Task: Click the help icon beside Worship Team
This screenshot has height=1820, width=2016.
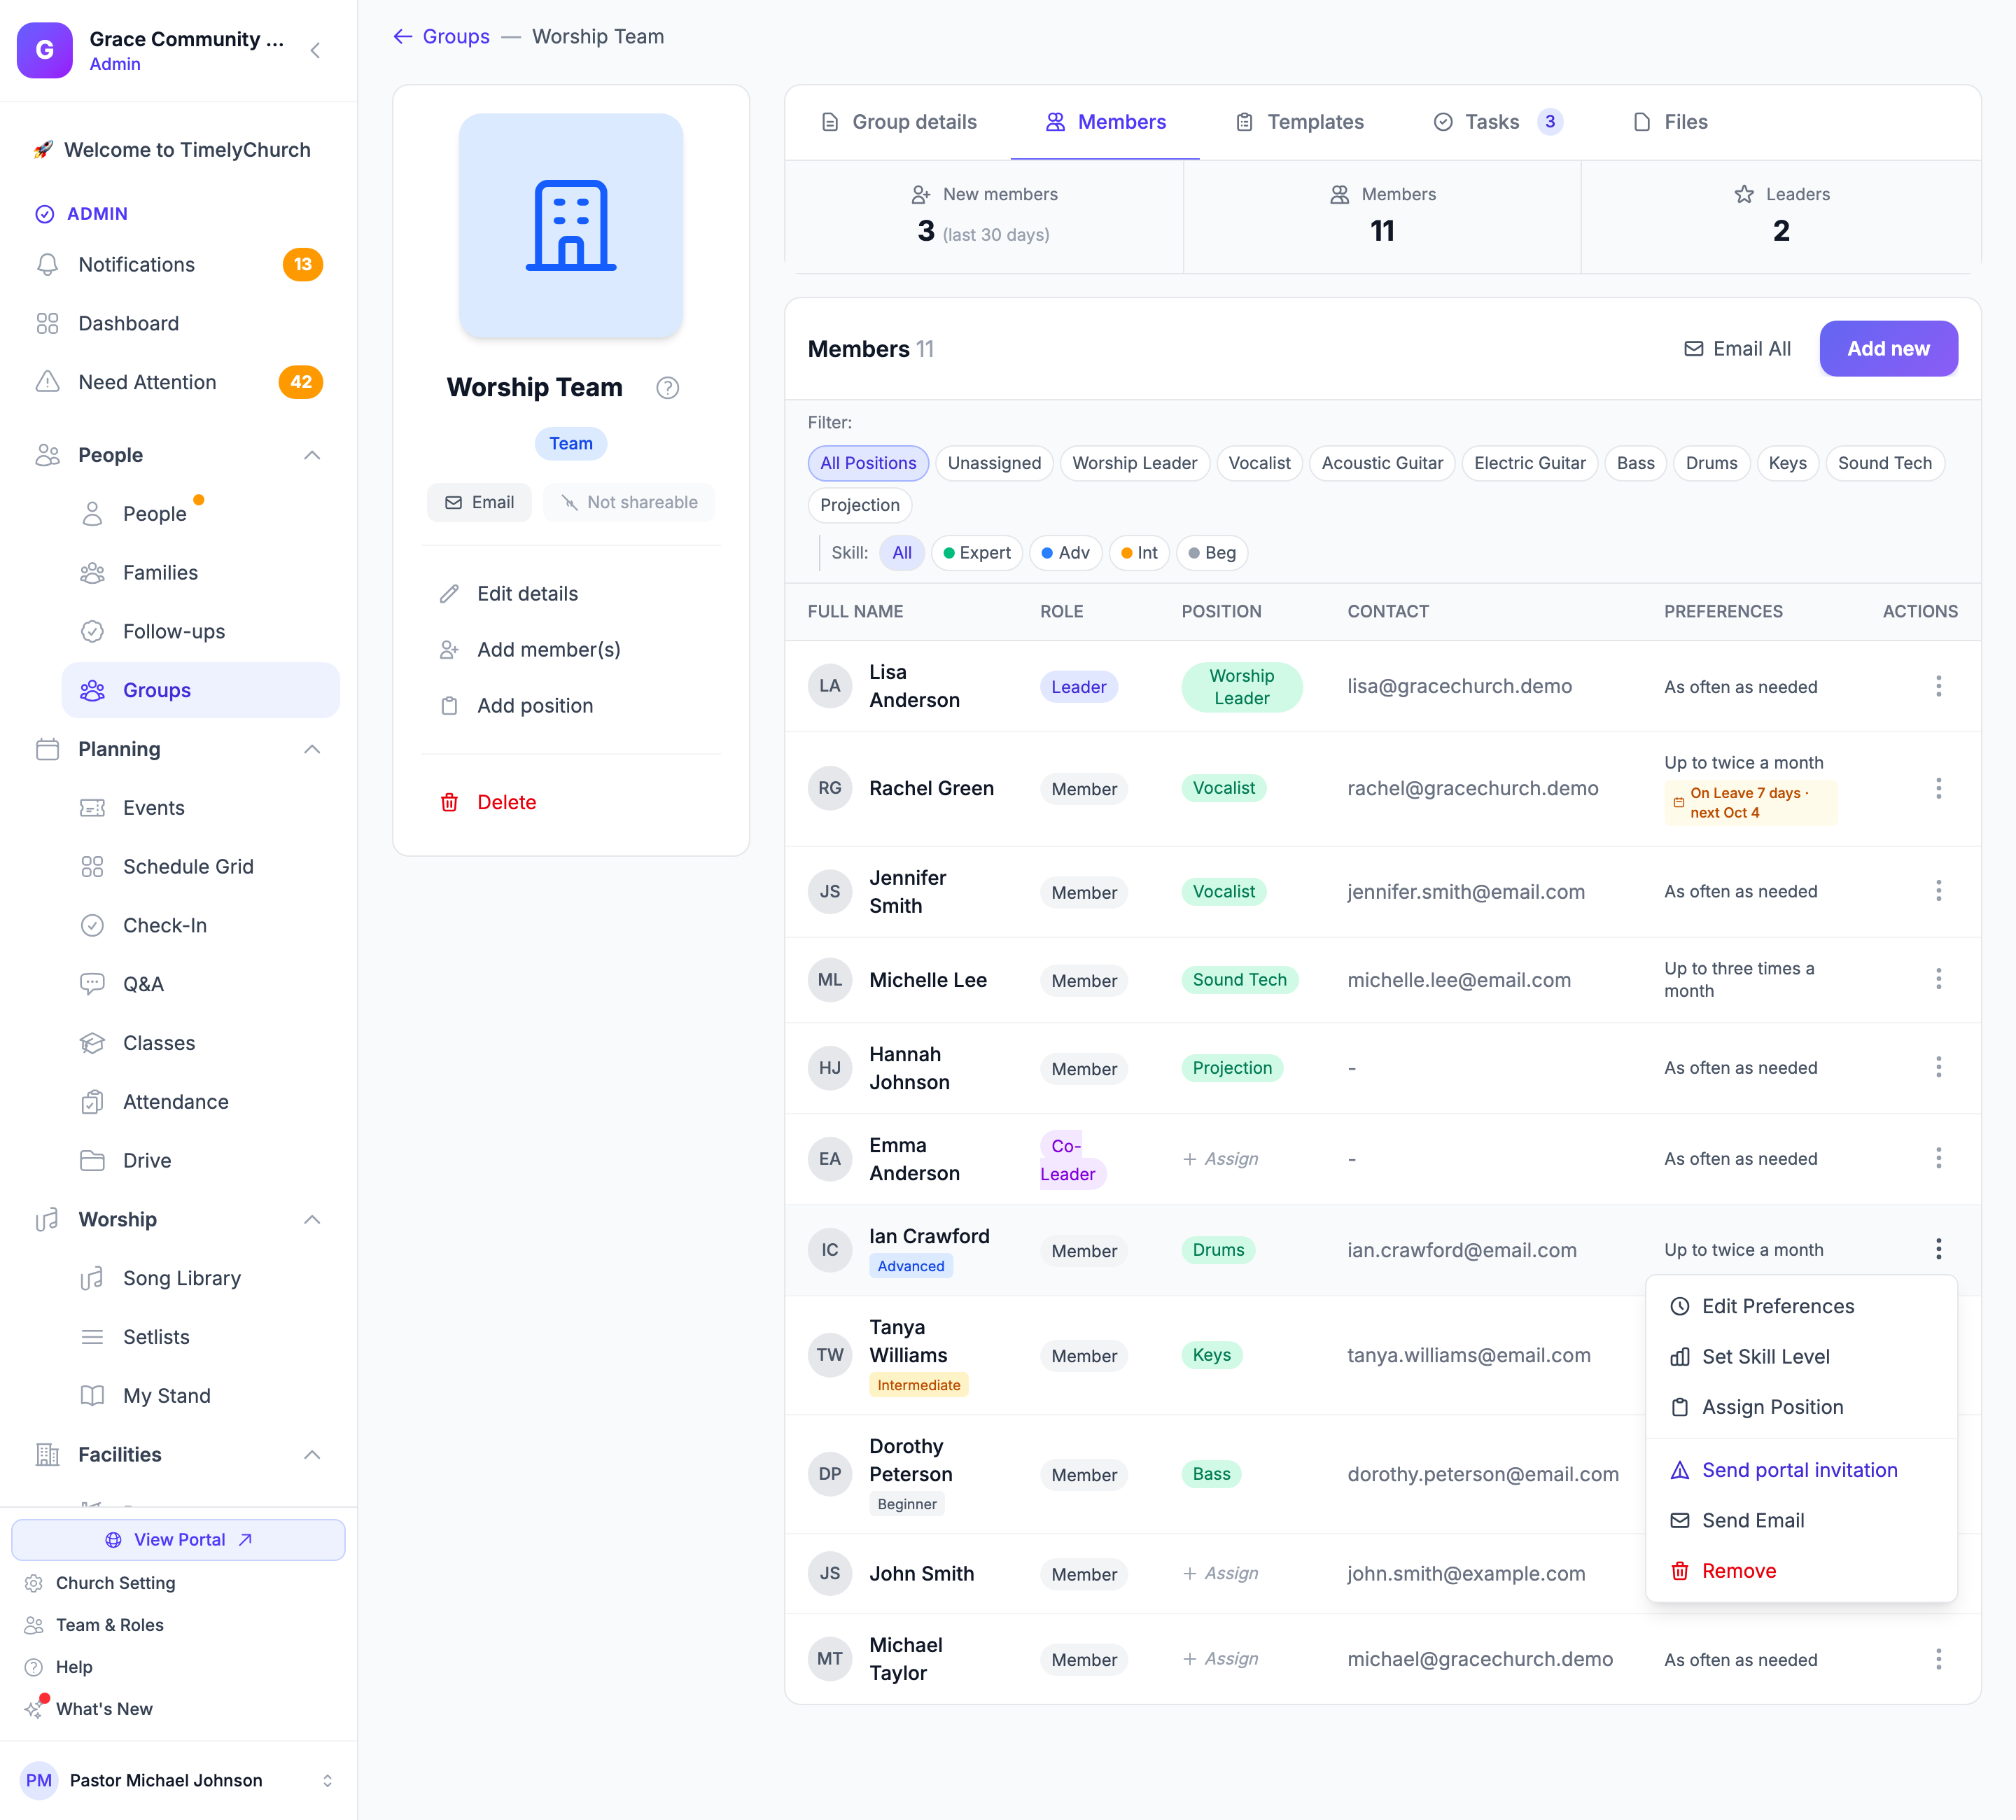Action: tap(667, 388)
